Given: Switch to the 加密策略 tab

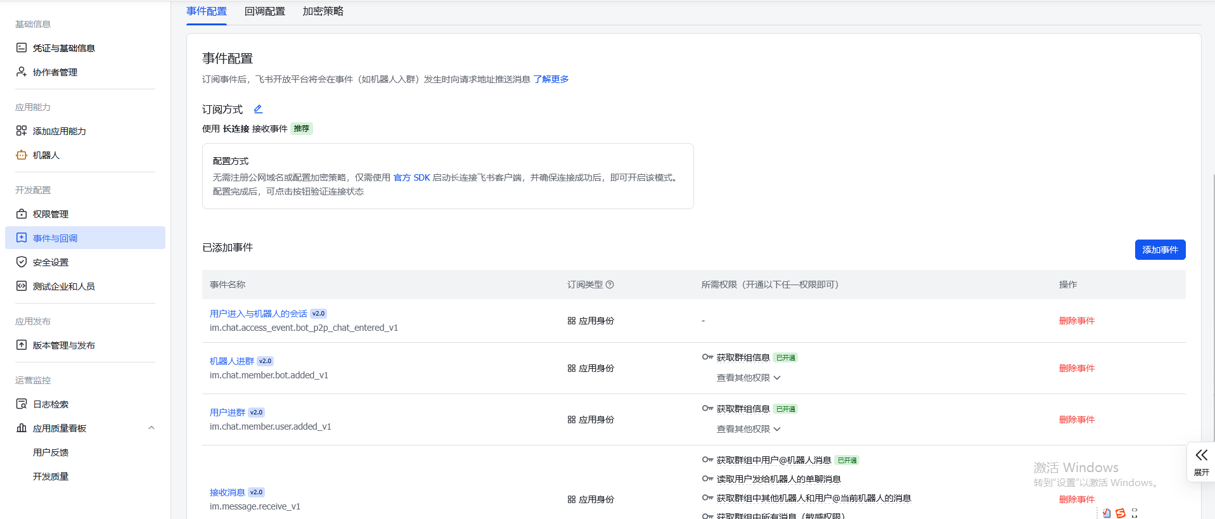Looking at the screenshot, I should click(323, 11).
